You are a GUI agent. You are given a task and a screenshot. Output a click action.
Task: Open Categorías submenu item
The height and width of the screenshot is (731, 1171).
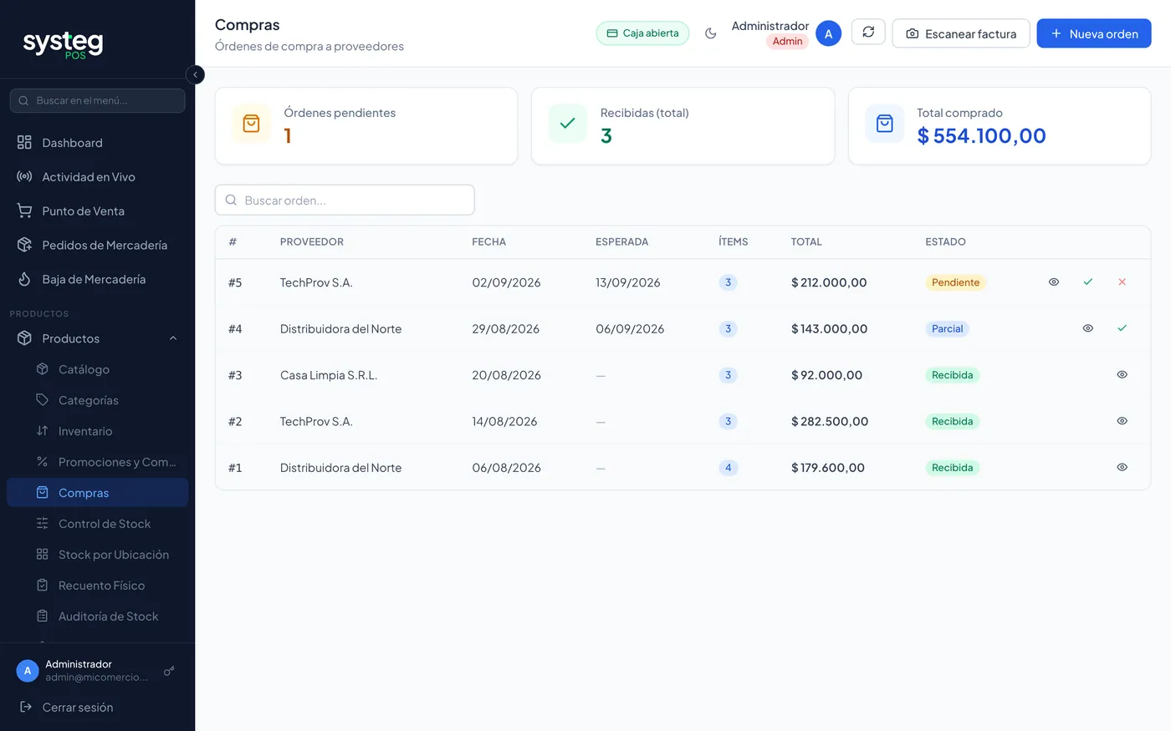point(97,400)
